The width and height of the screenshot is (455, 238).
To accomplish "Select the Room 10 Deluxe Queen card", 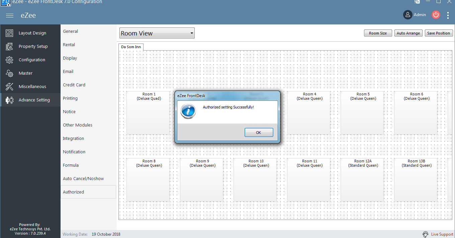I will pyautogui.click(x=255, y=180).
